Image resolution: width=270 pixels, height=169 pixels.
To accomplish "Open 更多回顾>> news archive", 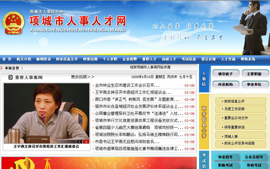I will [83, 77].
